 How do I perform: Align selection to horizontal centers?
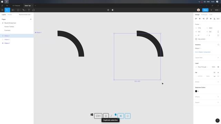pyautogui.click(x=200, y=19)
